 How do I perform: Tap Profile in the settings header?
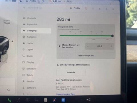(x=75, y=8)
